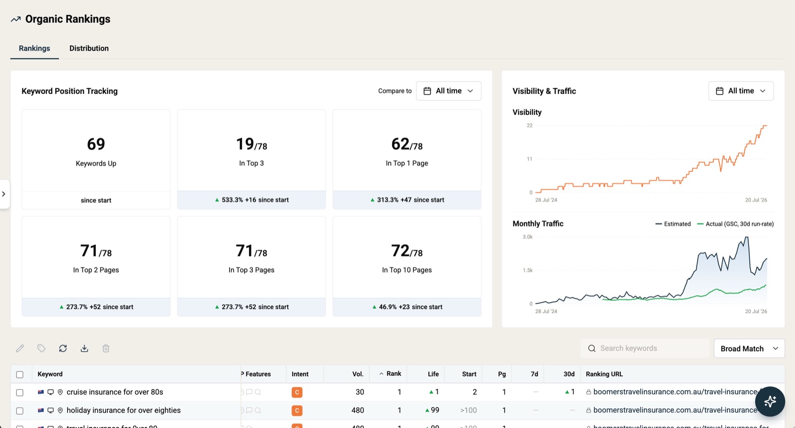Image resolution: width=795 pixels, height=428 pixels.
Task: Click the Keywords Up 69 card
Action: (x=96, y=160)
